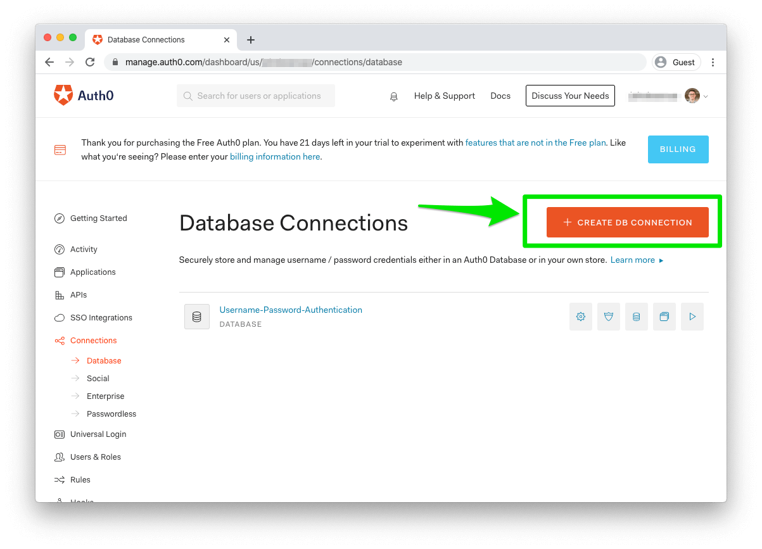The width and height of the screenshot is (762, 549).
Task: Open the notifications bell icon
Action: click(394, 96)
